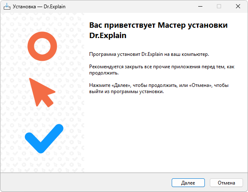Click the 'Установка — Dr.Explain' window title

(39, 7)
